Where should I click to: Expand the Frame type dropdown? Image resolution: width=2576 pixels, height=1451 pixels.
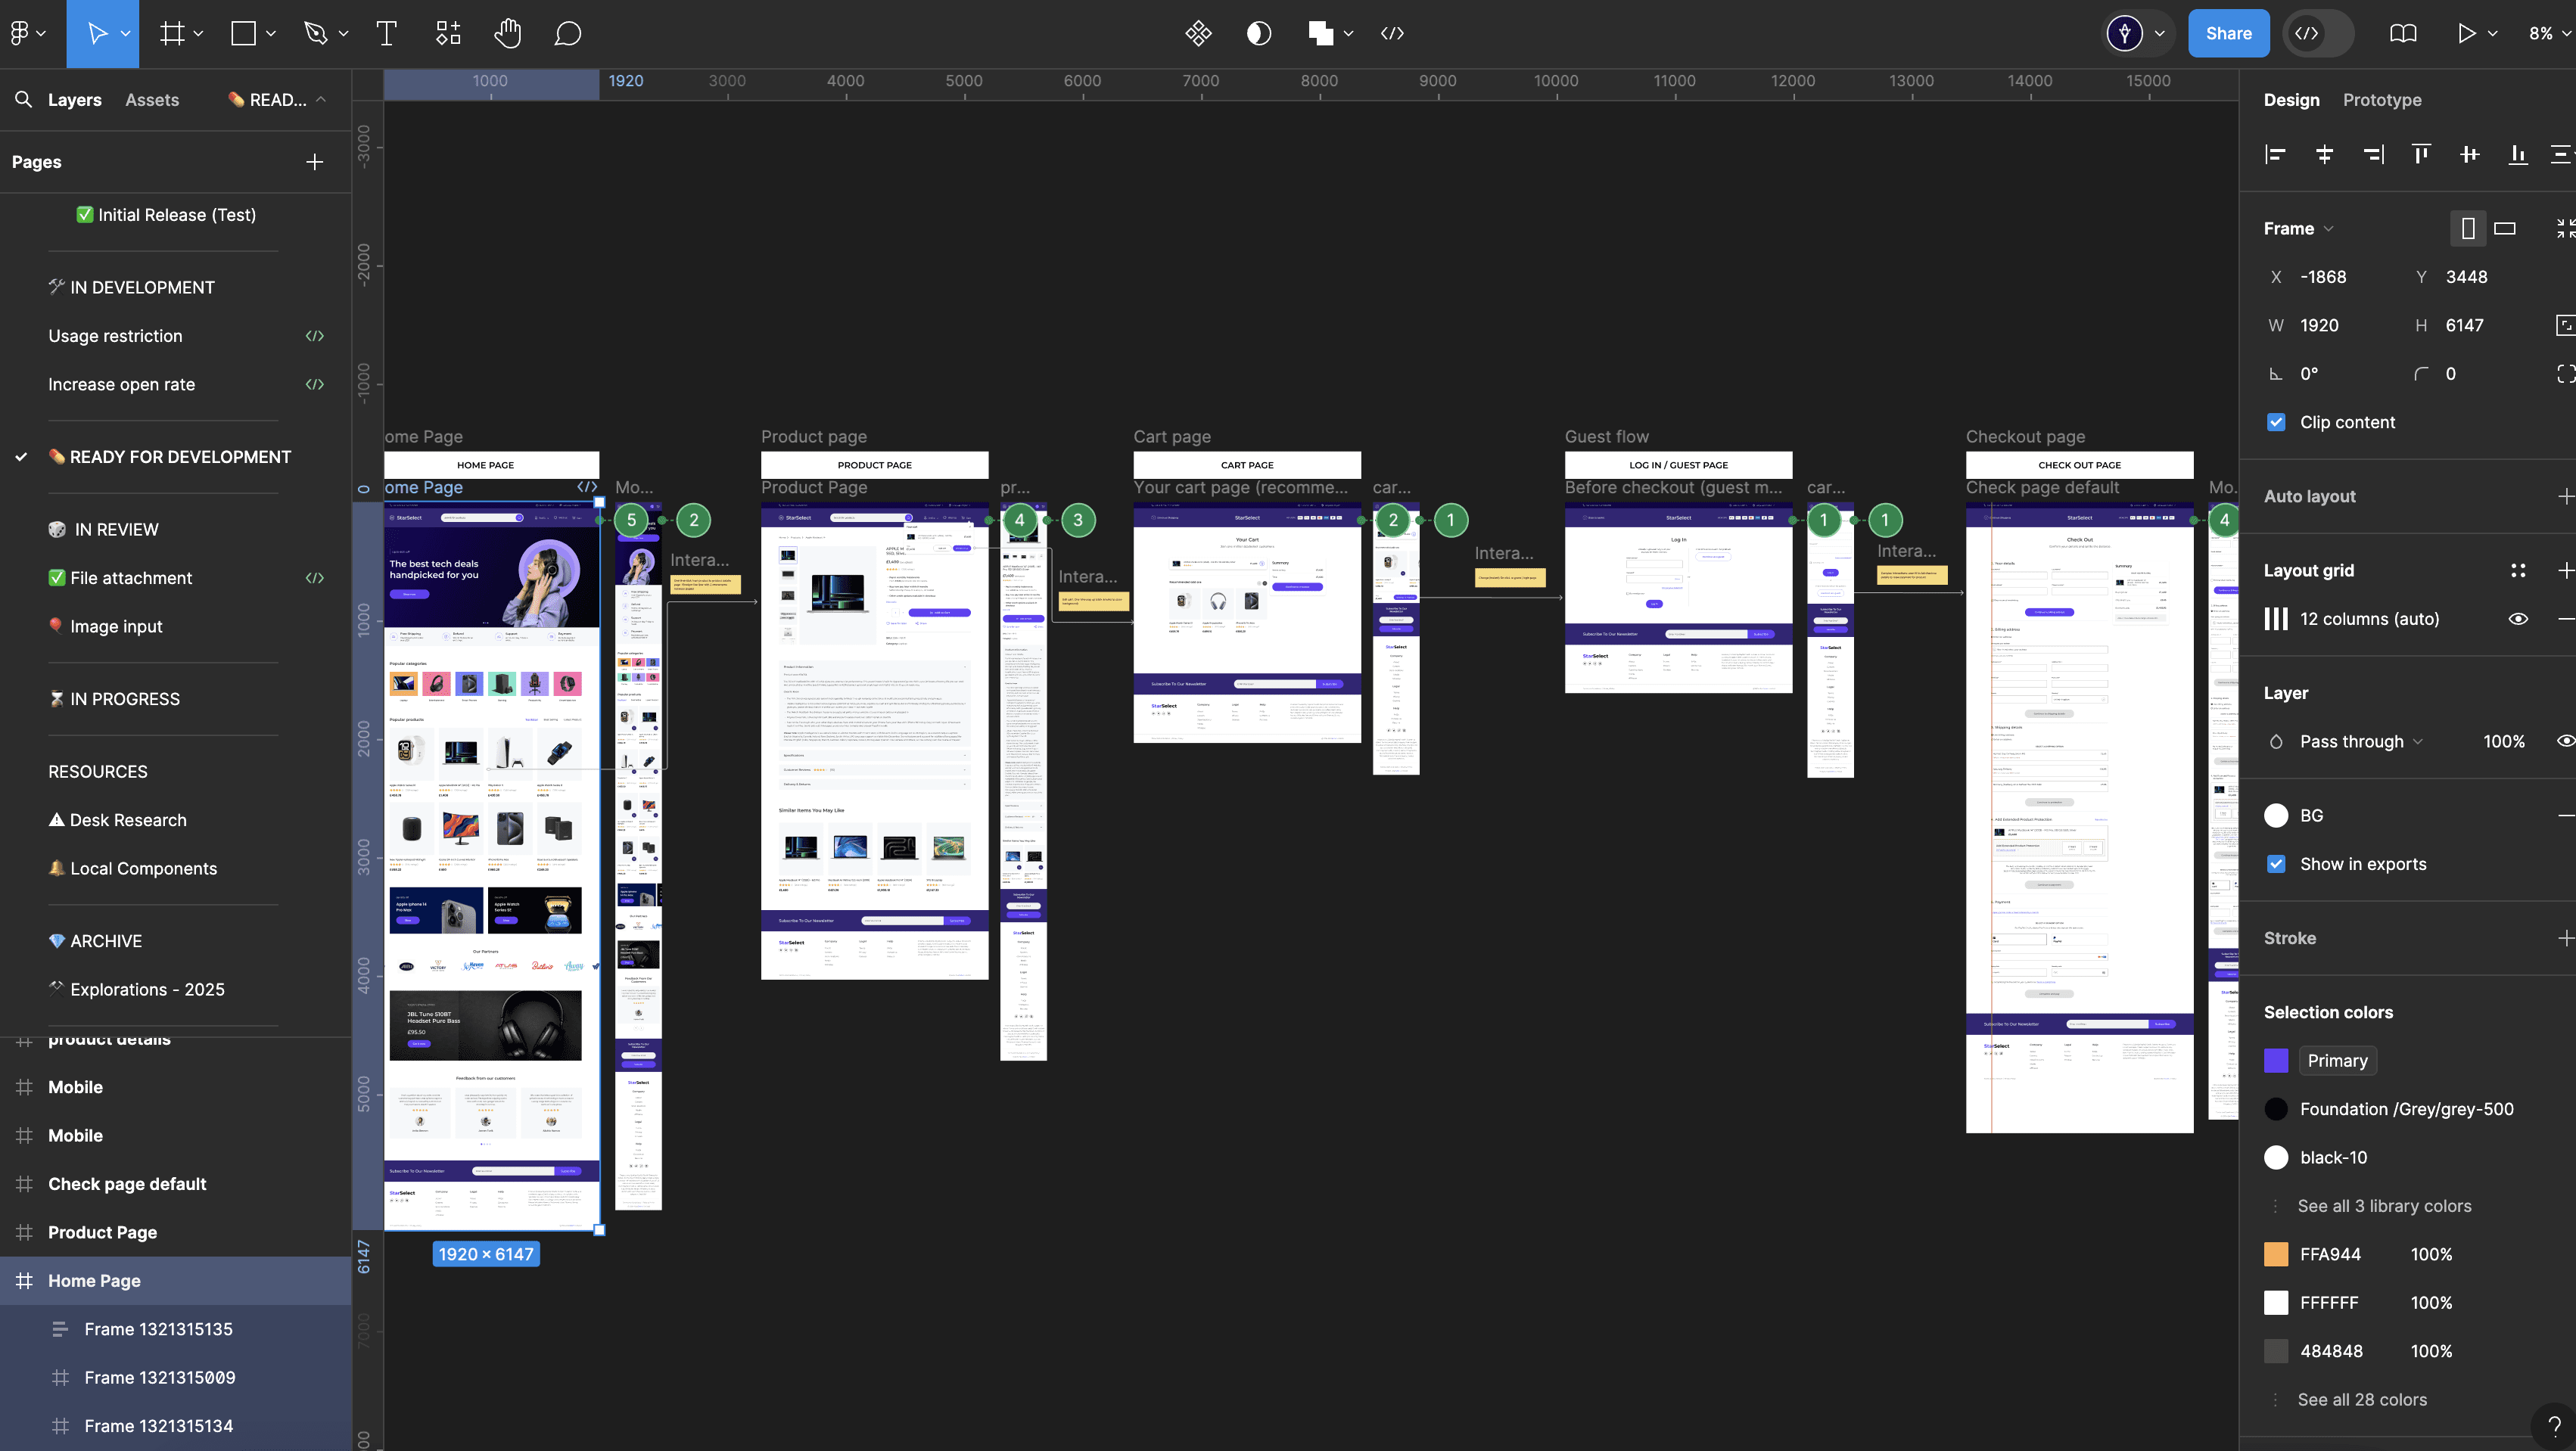click(2298, 228)
